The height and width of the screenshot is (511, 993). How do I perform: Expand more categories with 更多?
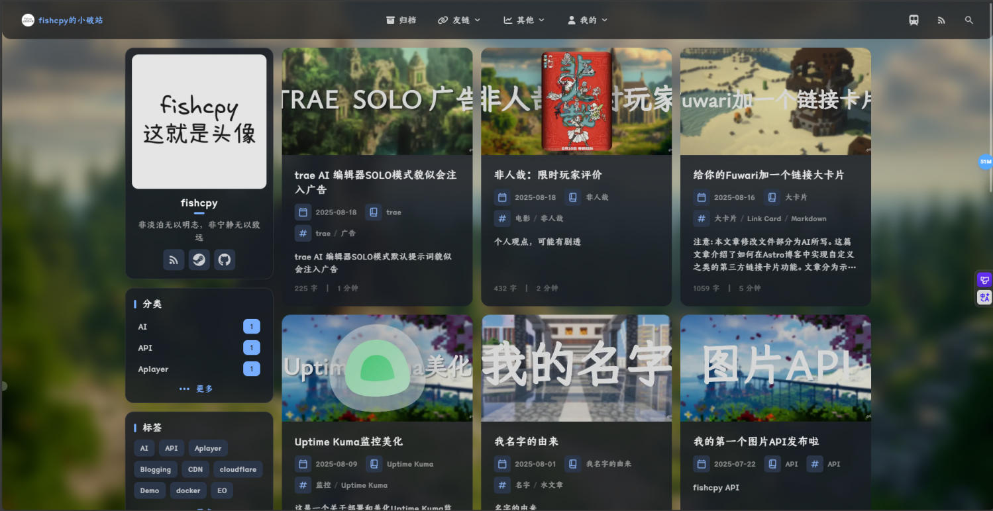click(x=196, y=389)
